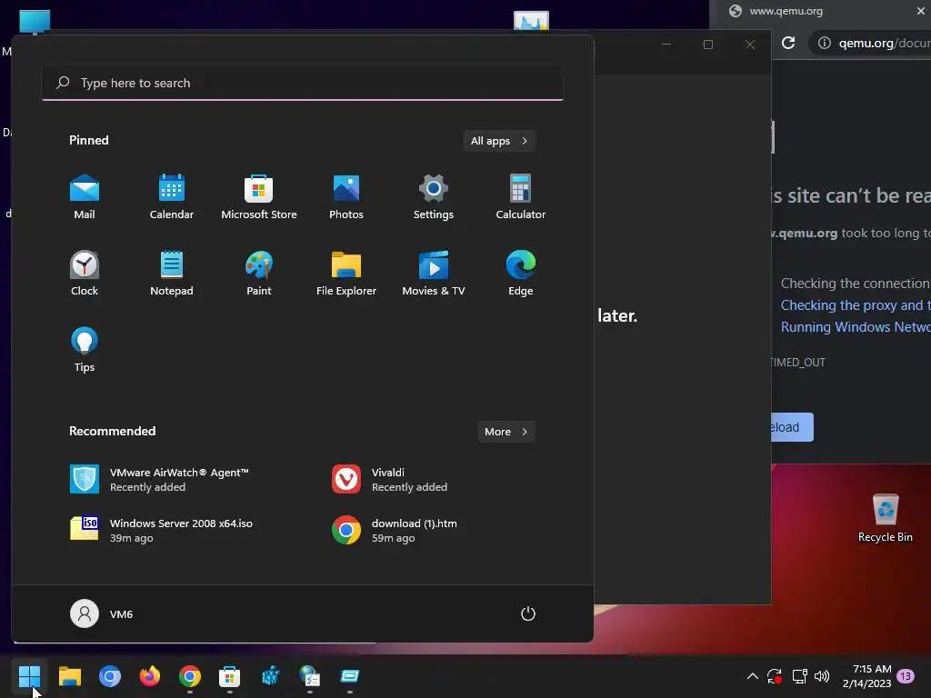
Task: Click Running Windows Network Diagnostics link
Action: point(856,327)
